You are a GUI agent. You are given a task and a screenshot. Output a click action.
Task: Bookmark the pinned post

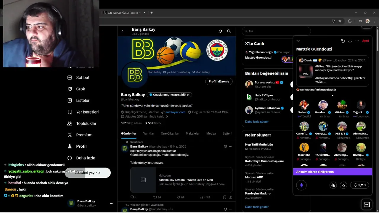(225, 197)
